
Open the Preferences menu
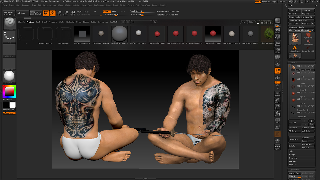point(99,5)
